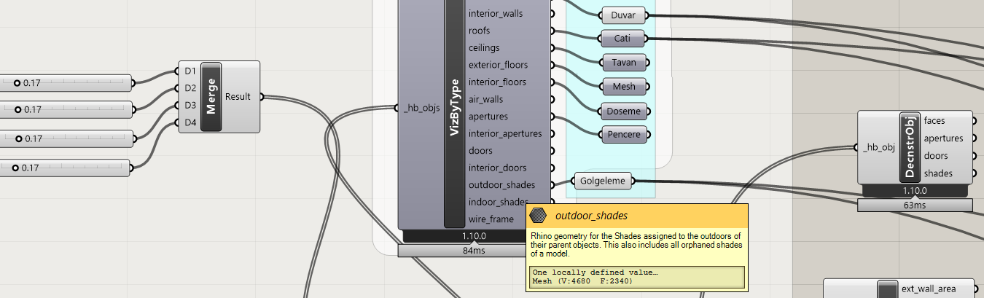Image resolution: width=984 pixels, height=298 pixels.
Task: Click the ext_wall_area output label
Action: click(937, 289)
